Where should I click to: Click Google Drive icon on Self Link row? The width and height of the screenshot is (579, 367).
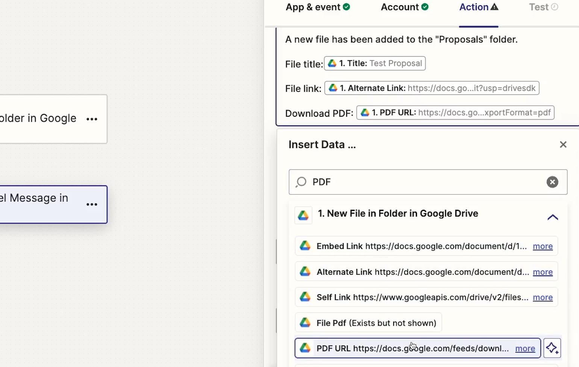305,297
